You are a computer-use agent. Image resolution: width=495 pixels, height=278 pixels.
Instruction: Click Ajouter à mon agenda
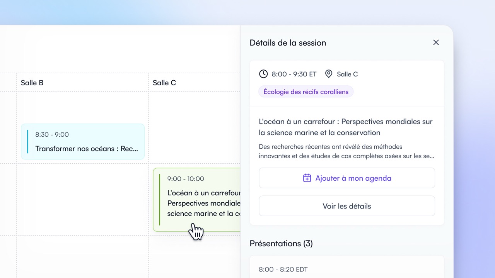click(x=347, y=178)
